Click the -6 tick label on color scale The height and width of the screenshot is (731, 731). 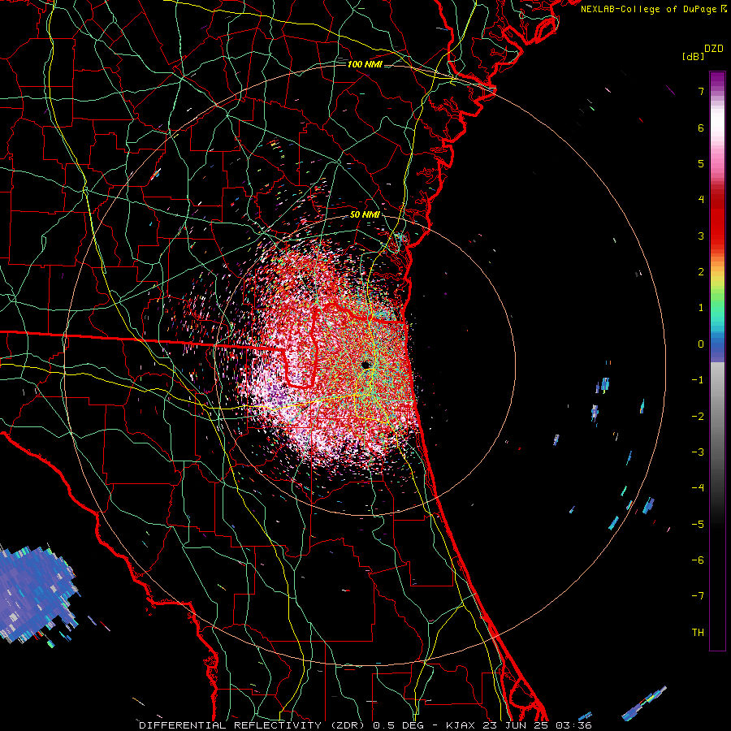tap(698, 560)
